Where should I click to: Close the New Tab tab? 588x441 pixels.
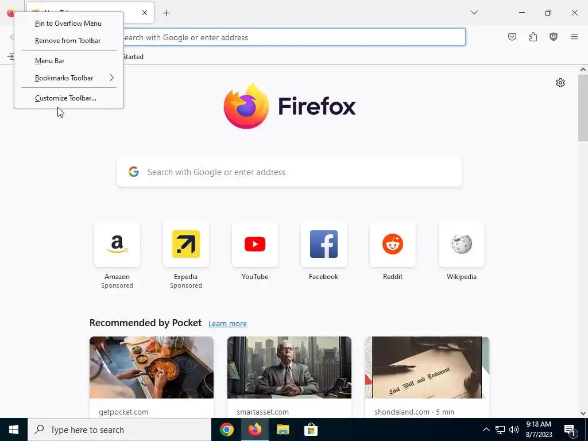145,13
